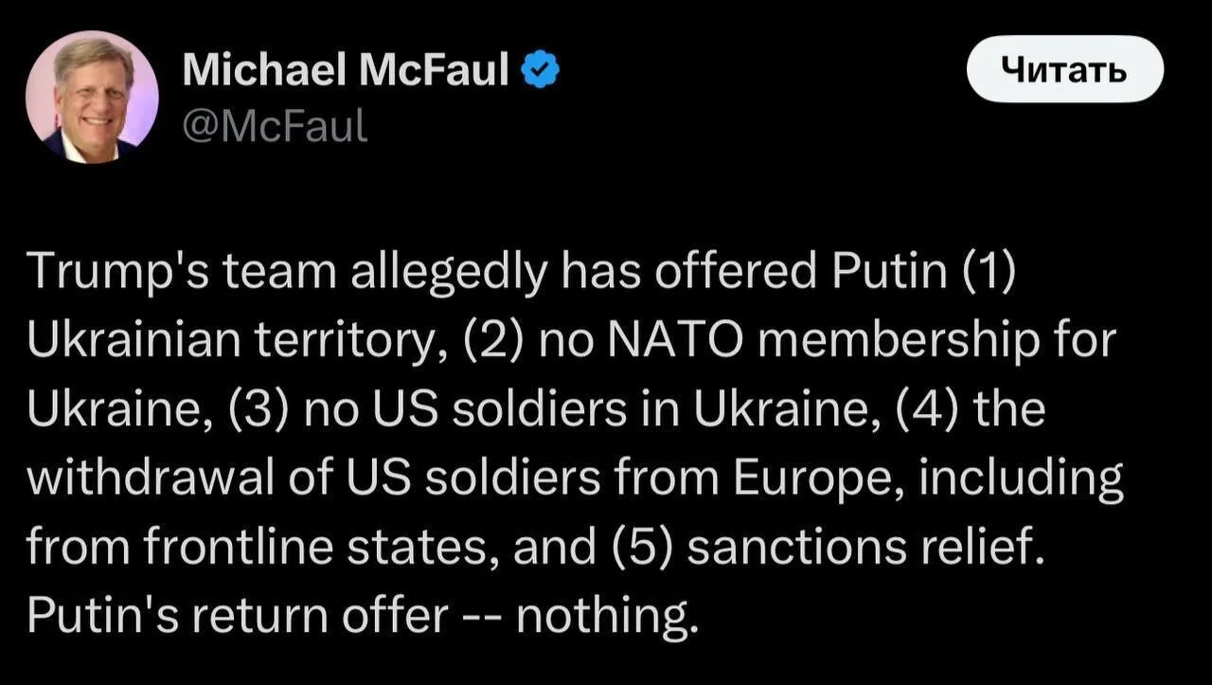Click the phrase "sanctions relief"
The height and width of the screenshot is (685, 1212).
point(864,548)
